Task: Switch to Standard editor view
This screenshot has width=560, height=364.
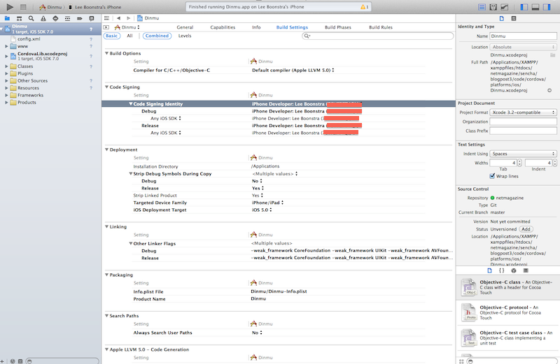Action: (482, 7)
